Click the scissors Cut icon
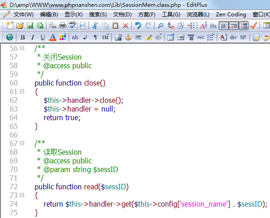Viewport: 270px width, 218px height. pos(95,25)
